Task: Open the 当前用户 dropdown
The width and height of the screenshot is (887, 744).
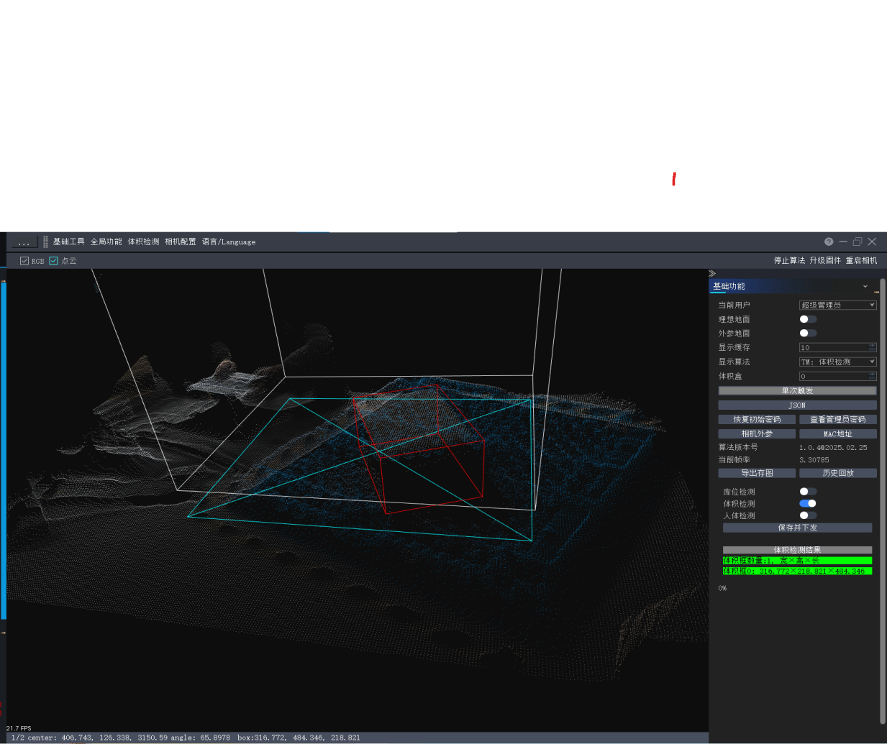Action: pos(838,305)
